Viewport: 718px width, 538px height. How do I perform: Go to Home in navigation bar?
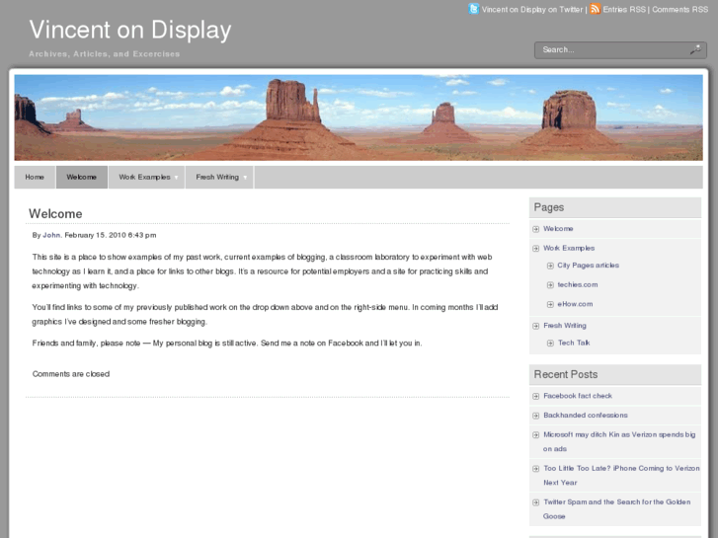pyautogui.click(x=35, y=178)
